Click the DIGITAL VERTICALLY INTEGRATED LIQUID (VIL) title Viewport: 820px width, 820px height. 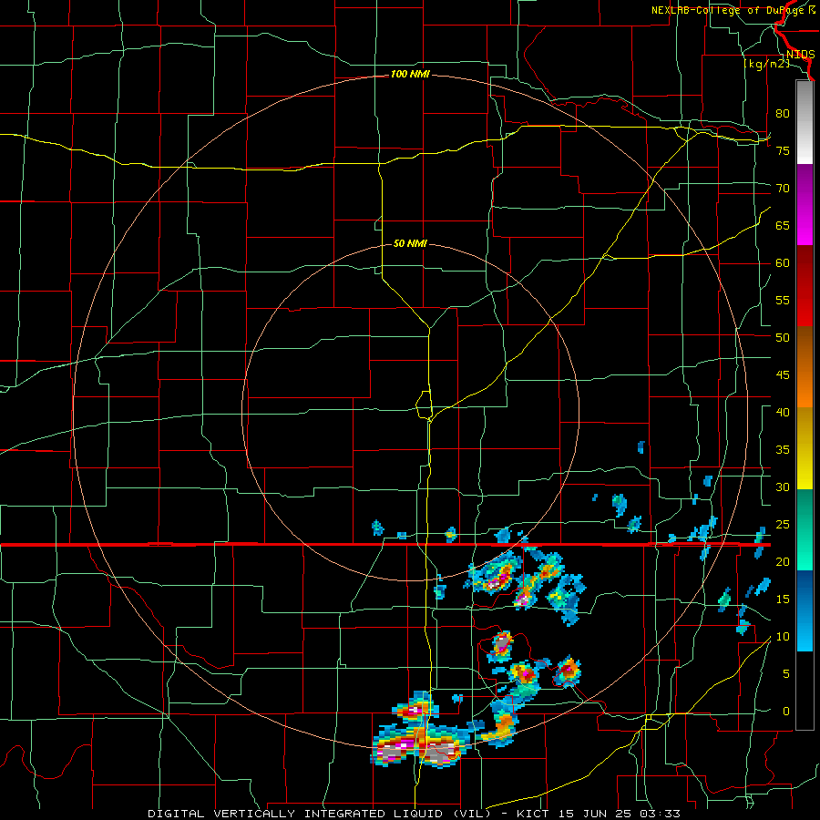tap(319, 814)
